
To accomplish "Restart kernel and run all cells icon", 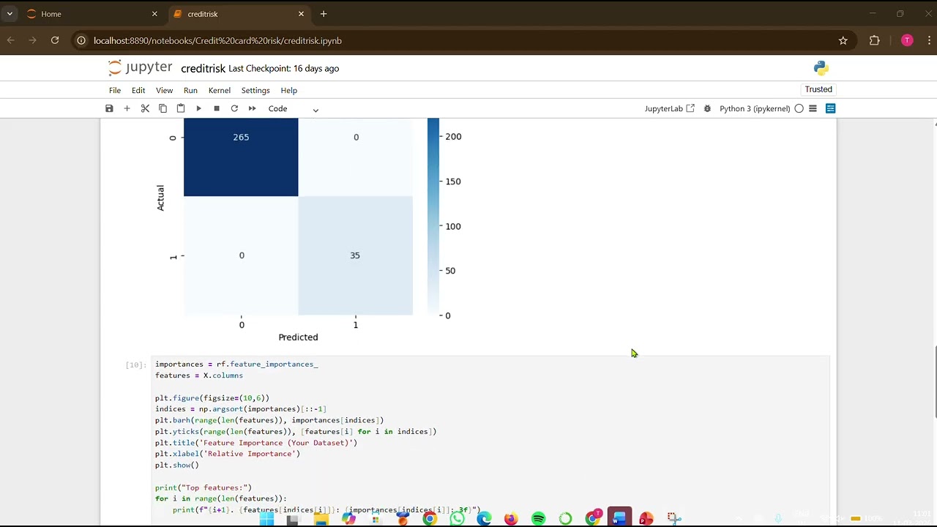I will pyautogui.click(x=252, y=108).
